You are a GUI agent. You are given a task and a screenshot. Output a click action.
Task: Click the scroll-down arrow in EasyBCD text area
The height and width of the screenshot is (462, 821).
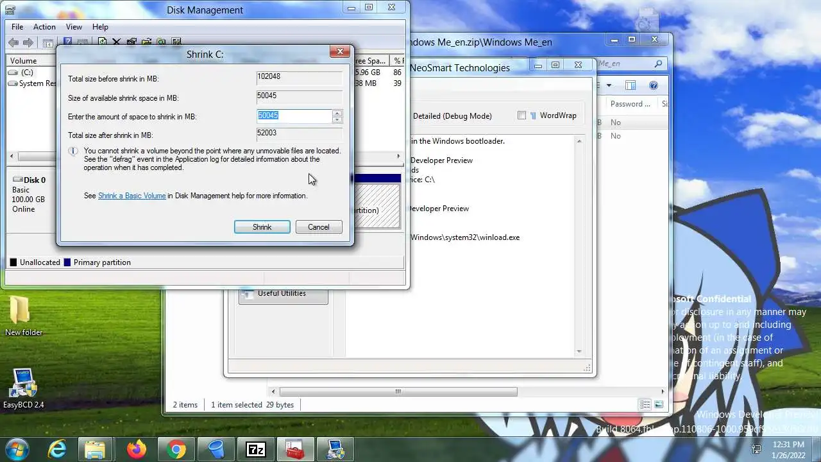pos(579,352)
